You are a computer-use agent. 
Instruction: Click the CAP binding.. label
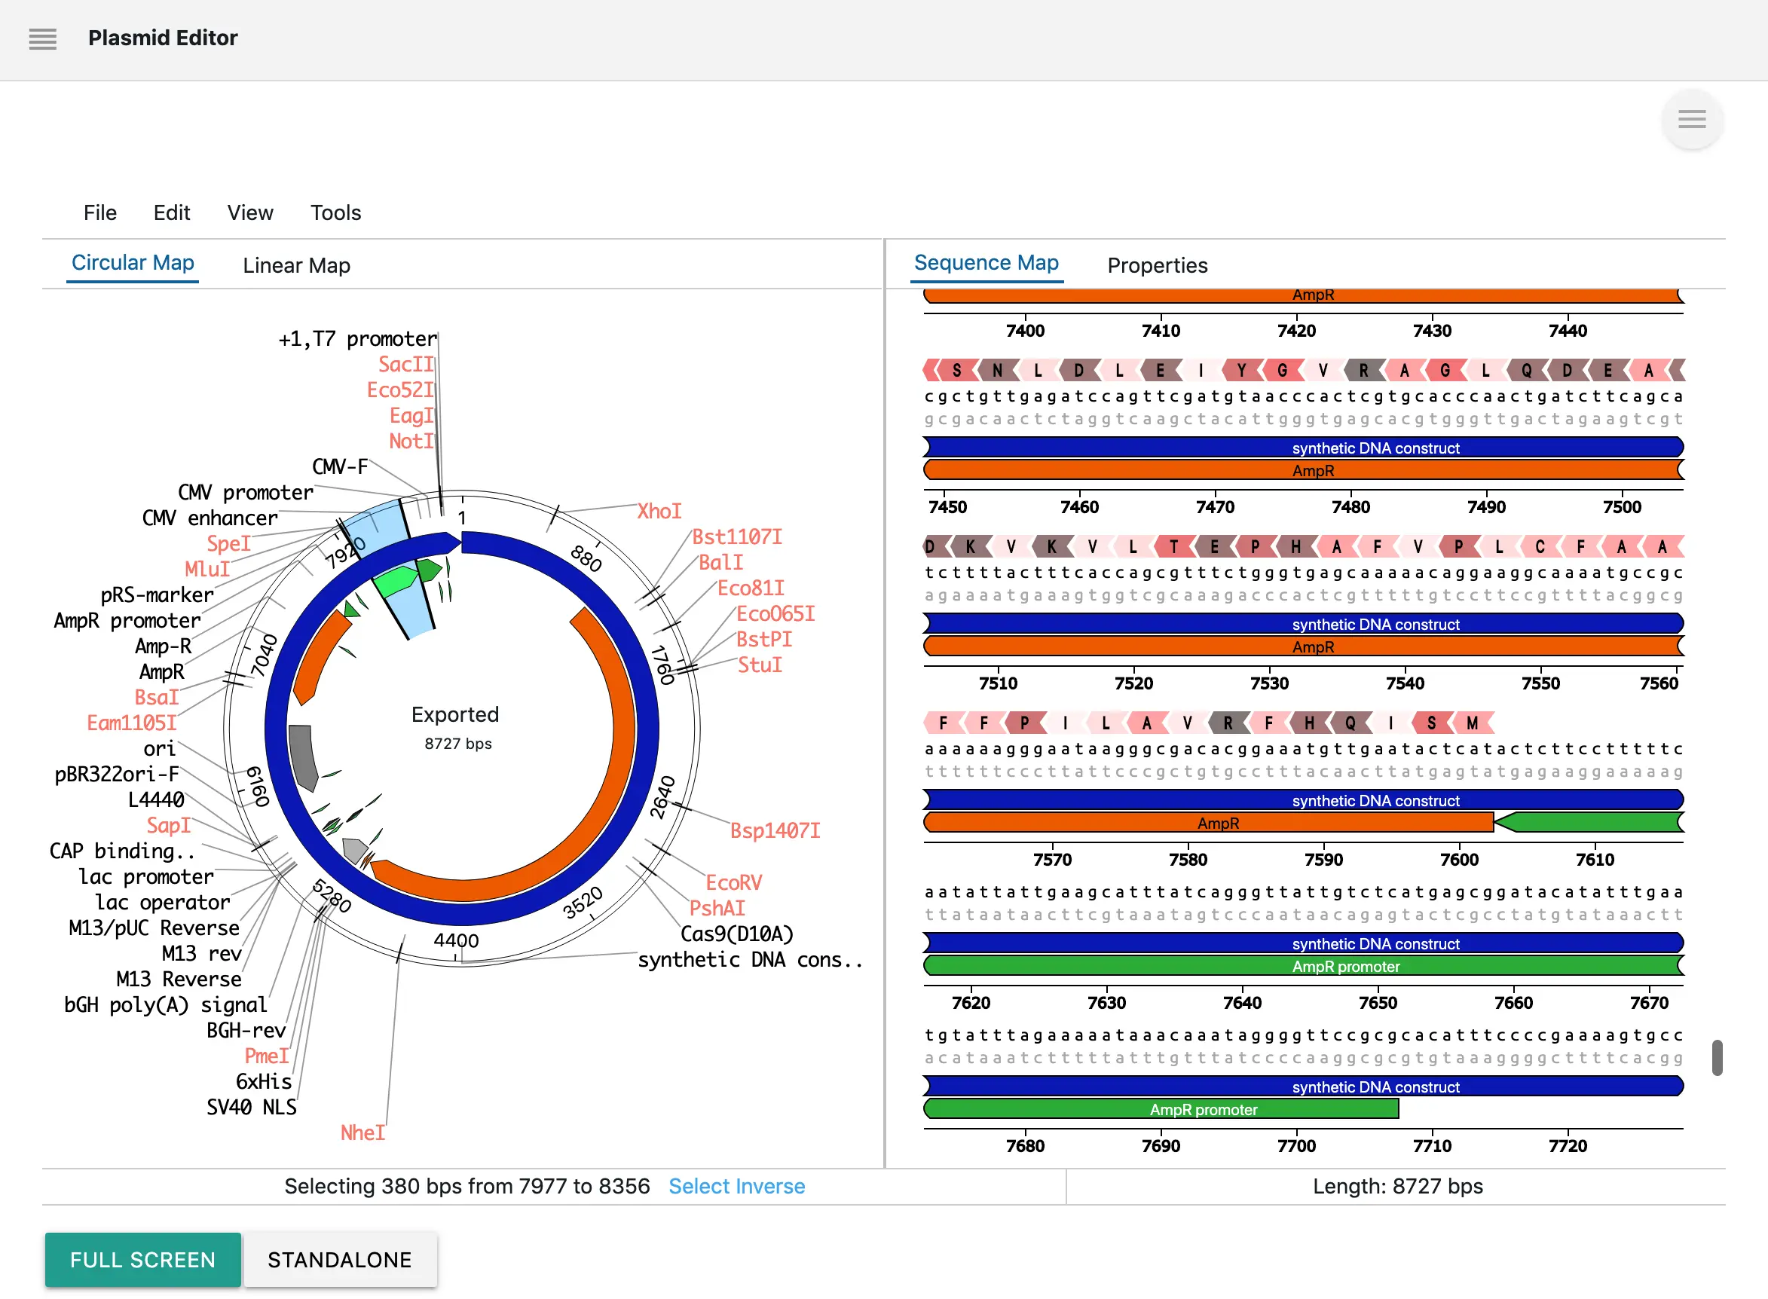pyautogui.click(x=123, y=851)
